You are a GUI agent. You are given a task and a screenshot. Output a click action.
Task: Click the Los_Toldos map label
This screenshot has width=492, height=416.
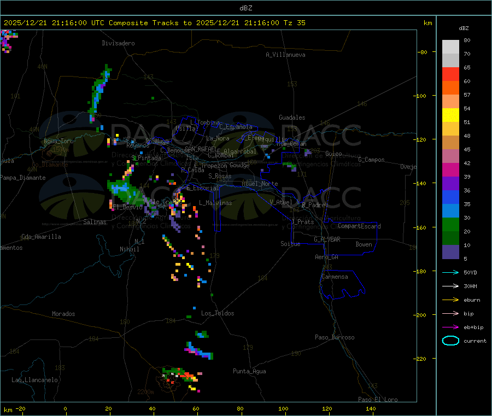pos(218,313)
